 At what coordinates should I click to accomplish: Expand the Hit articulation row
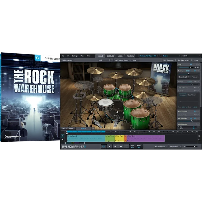point(179,127)
